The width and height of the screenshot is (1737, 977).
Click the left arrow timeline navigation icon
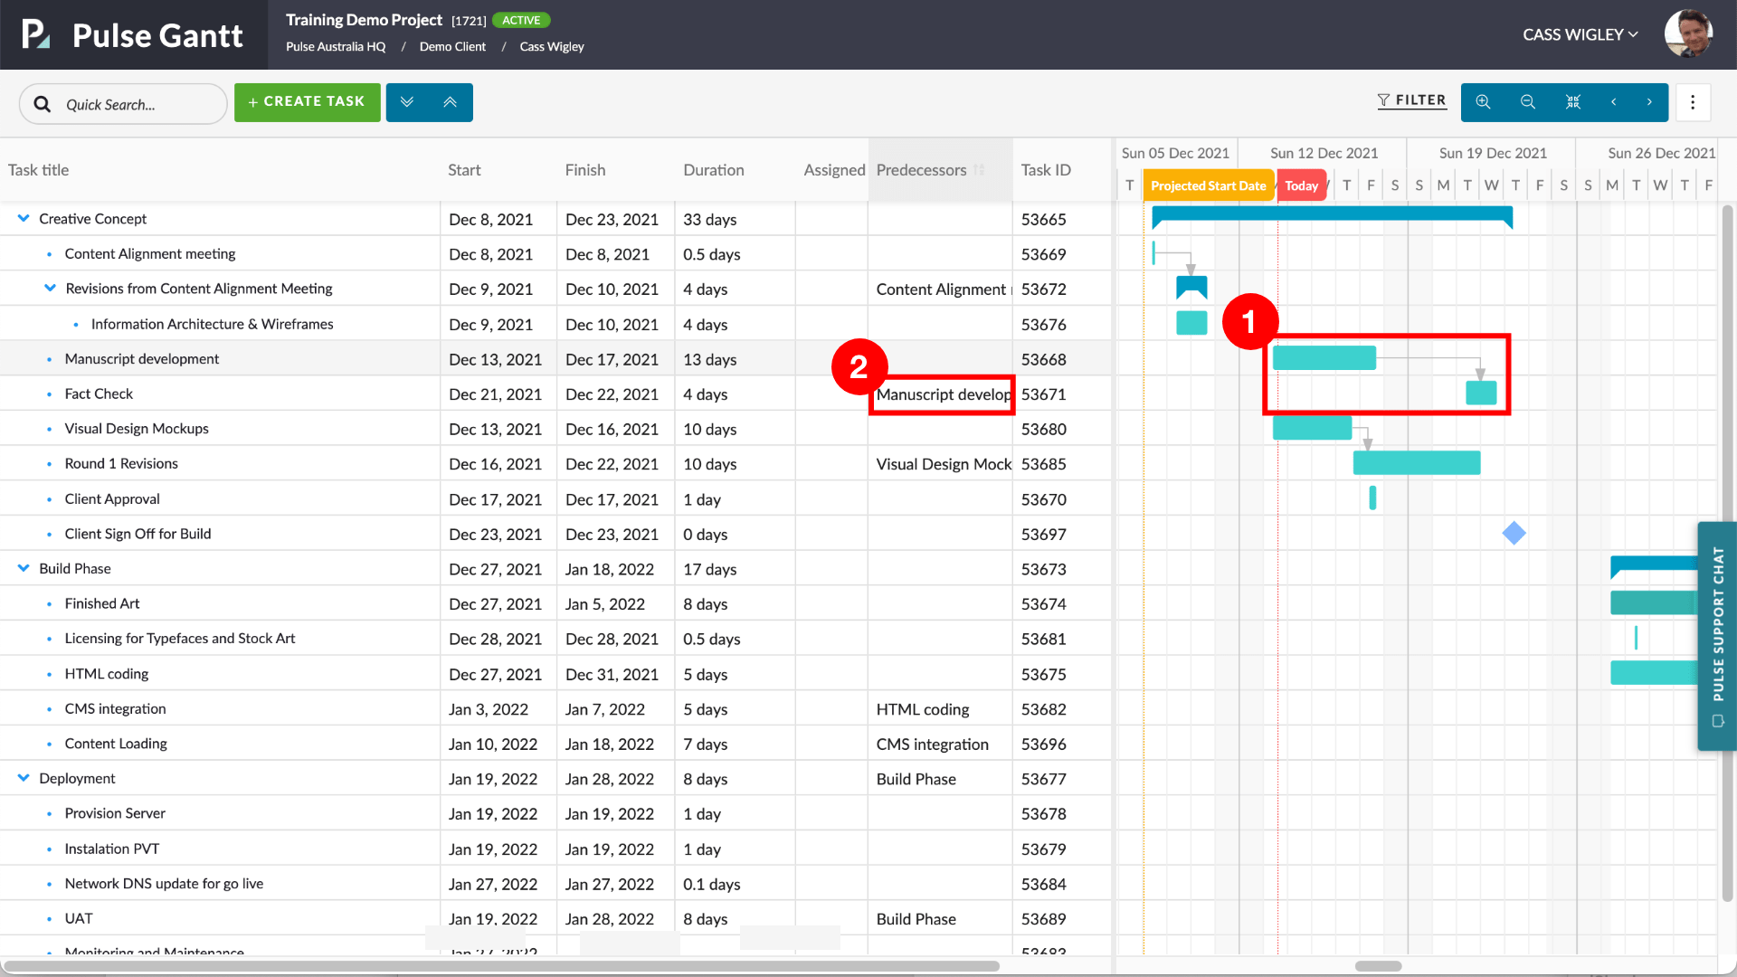point(1614,101)
